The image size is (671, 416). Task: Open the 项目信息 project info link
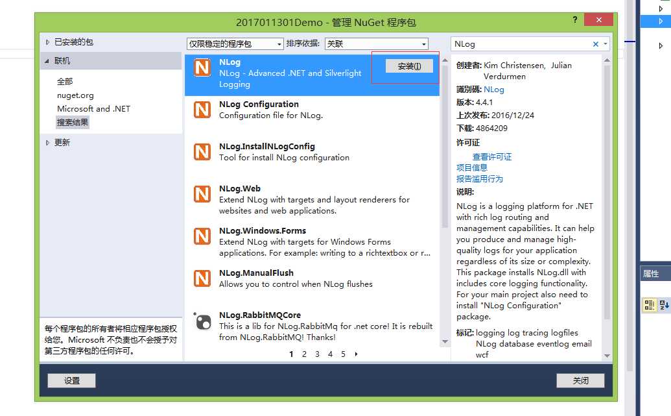(471, 167)
